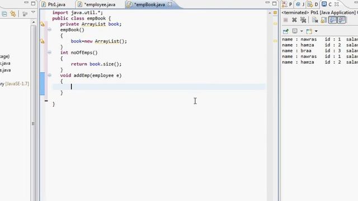Click the JavaSE-1.7 library entry

tap(15, 84)
